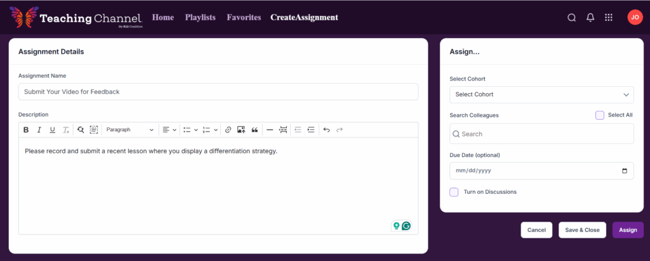Insert a block quote

click(x=255, y=130)
